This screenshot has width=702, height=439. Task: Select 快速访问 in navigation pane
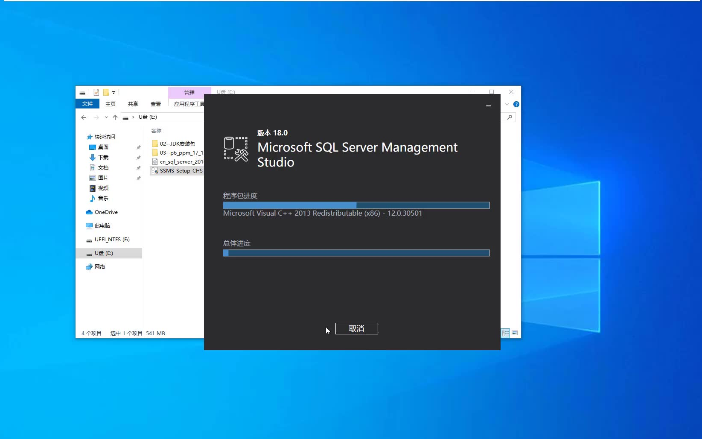coord(101,137)
